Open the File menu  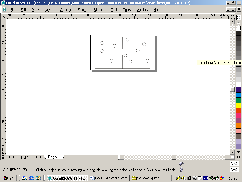pyautogui.click(x=13, y=10)
